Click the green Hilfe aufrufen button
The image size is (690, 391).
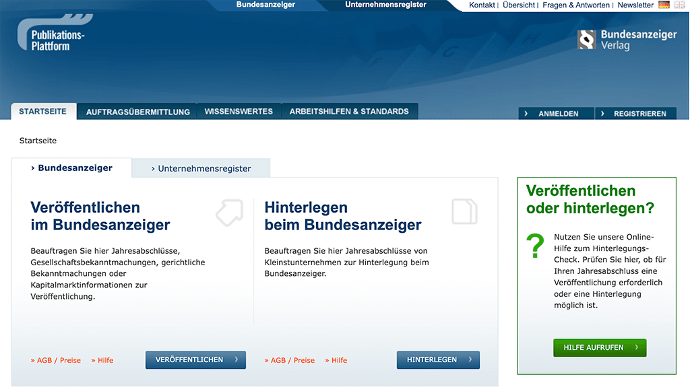[600, 347]
